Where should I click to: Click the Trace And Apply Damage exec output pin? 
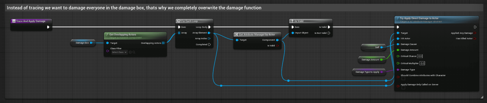(x=48, y=27)
